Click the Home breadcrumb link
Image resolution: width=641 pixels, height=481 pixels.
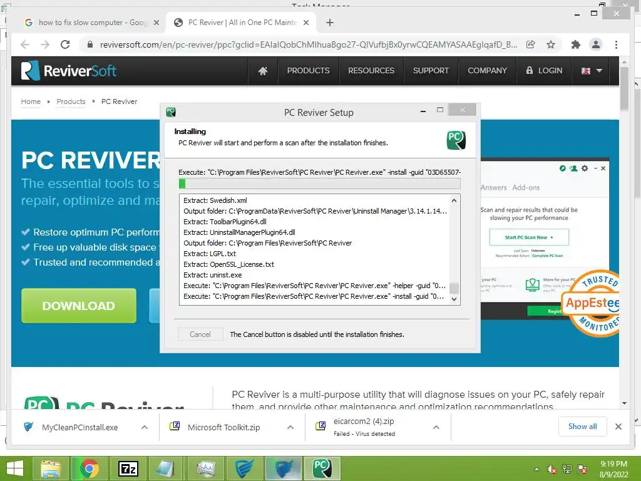point(31,101)
